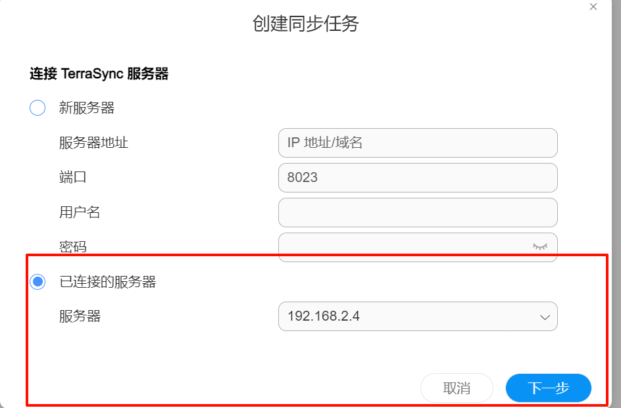Select the 新服务器 radio button
Screen dimensions: 621x408
tap(37, 108)
